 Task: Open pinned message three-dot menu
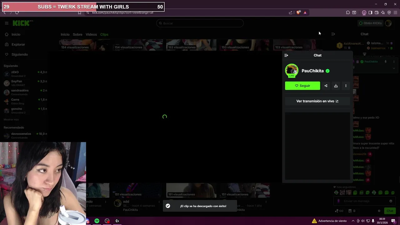coord(394,62)
